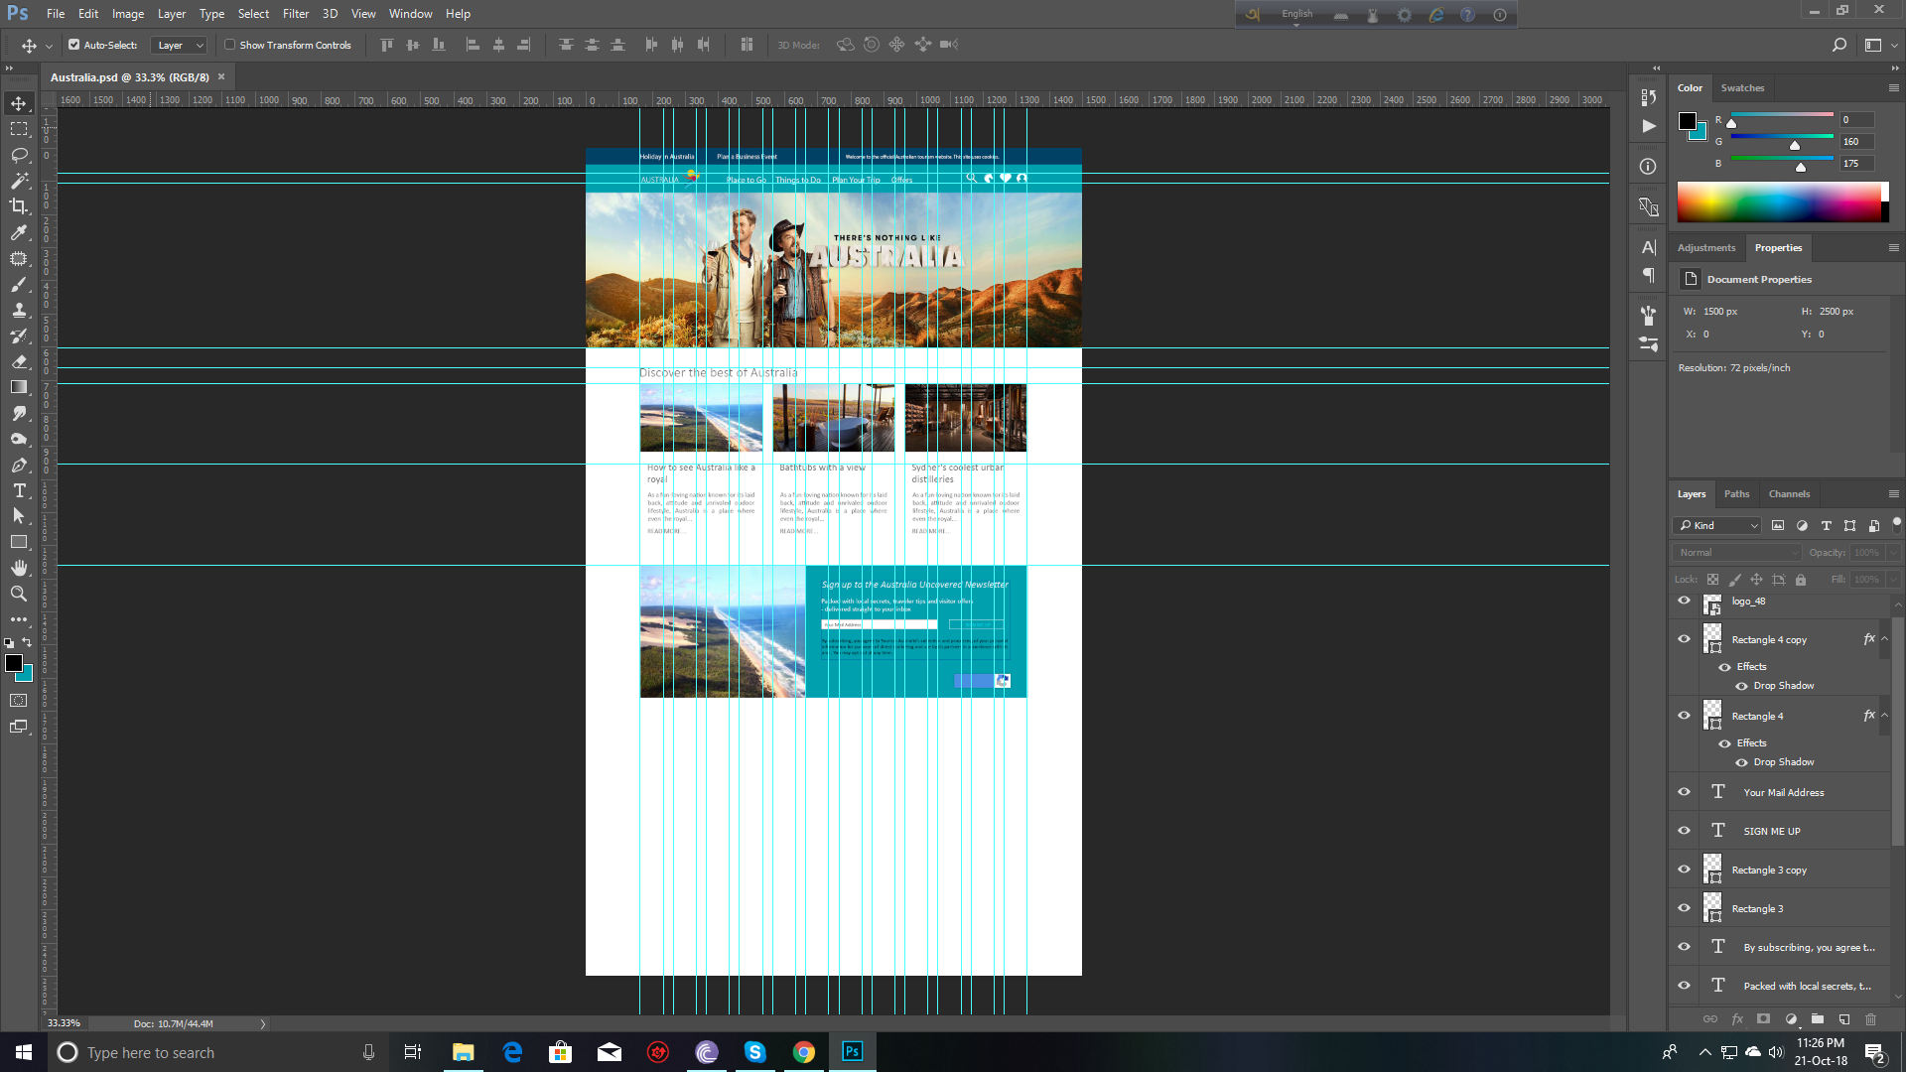Open the Filter menu
The height and width of the screenshot is (1072, 1906).
click(x=296, y=14)
